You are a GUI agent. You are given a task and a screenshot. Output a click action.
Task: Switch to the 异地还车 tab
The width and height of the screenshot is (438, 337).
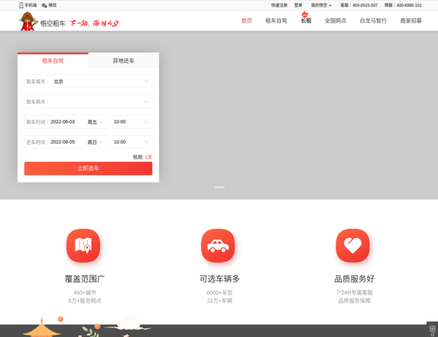123,61
